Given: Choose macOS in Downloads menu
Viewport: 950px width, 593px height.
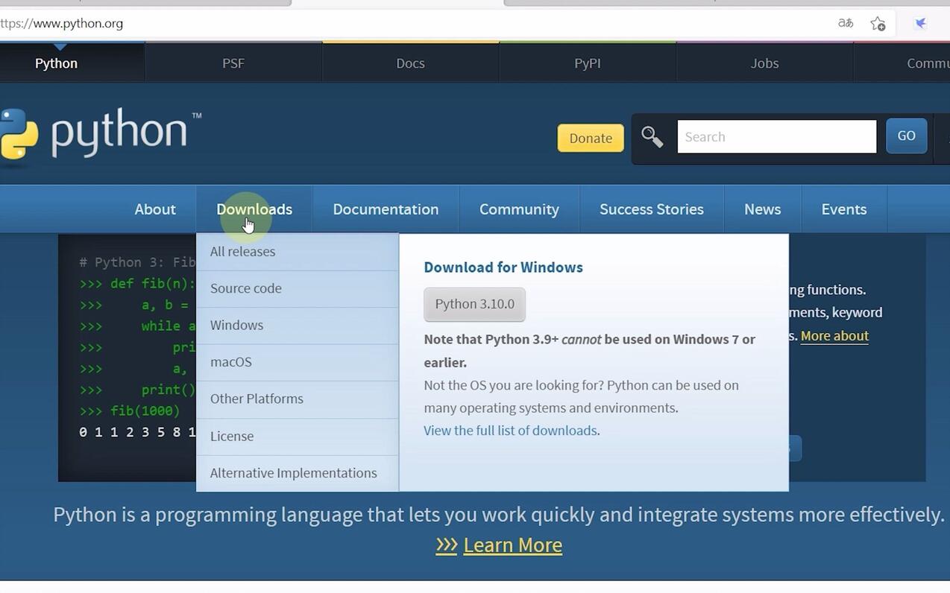Looking at the screenshot, I should (x=298, y=362).
